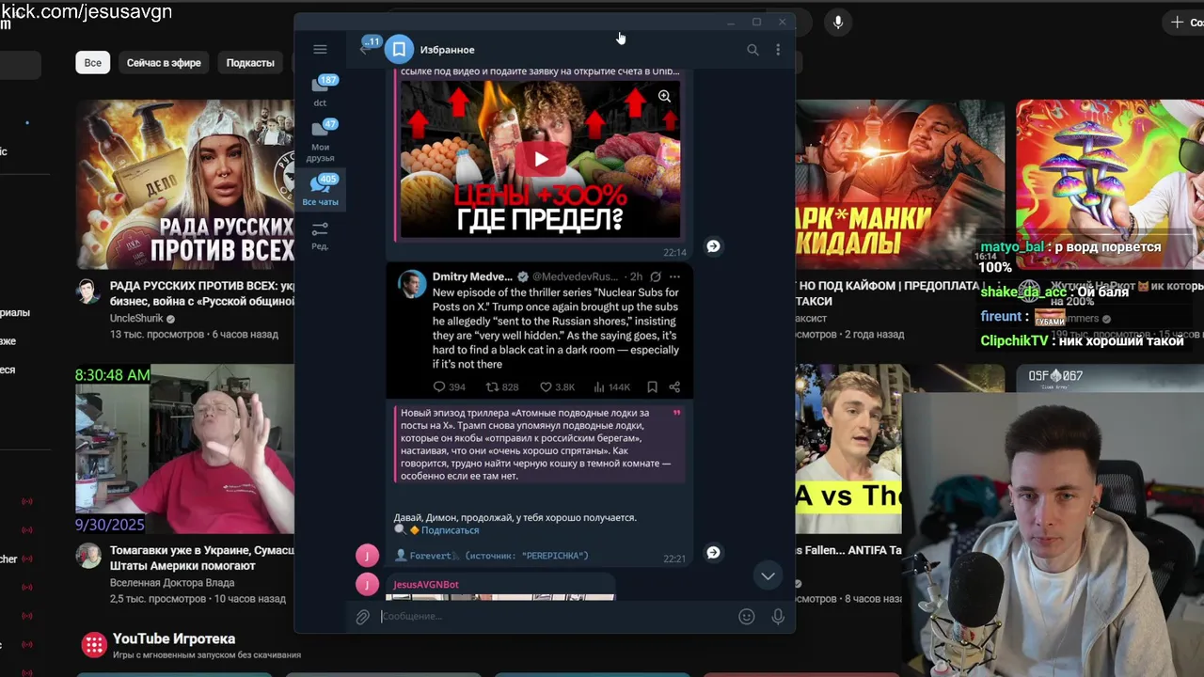Screen dimensions: 1204x677
Task: Focus the Сообщение message input field
Action: tap(555, 617)
